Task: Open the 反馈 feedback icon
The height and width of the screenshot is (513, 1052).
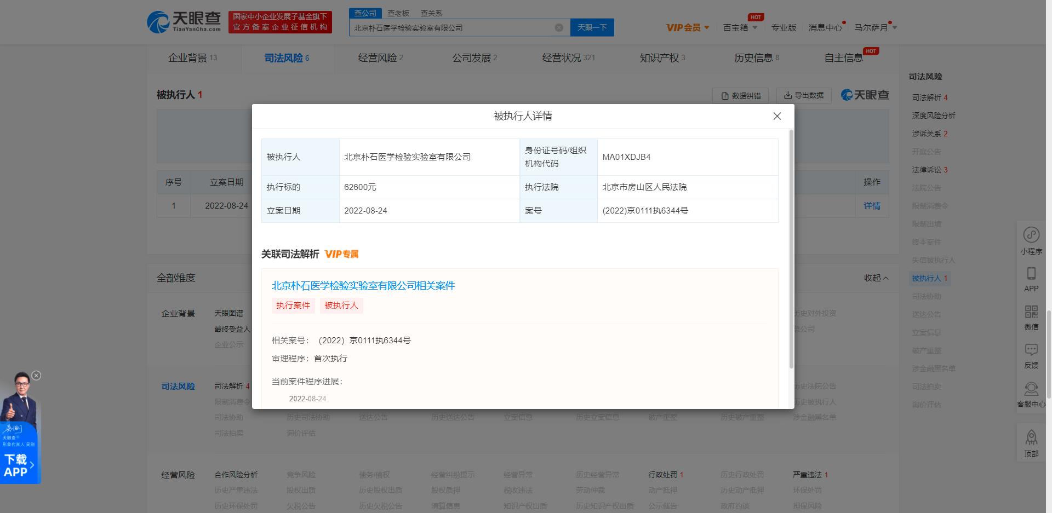Action: pos(1031,356)
